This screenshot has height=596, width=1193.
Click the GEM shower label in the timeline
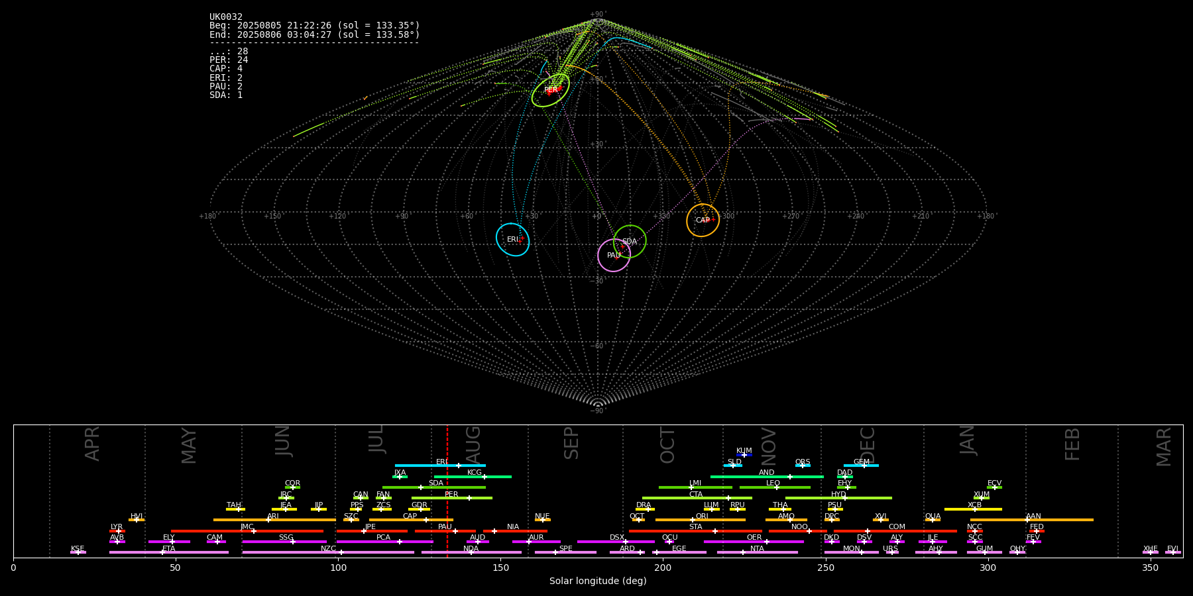[x=861, y=462]
